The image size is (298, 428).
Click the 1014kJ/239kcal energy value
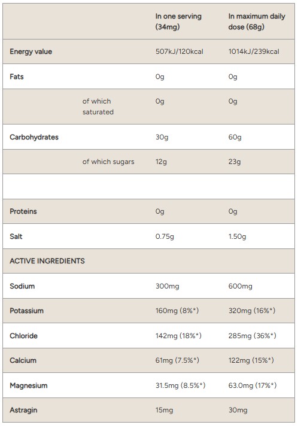pos(254,51)
